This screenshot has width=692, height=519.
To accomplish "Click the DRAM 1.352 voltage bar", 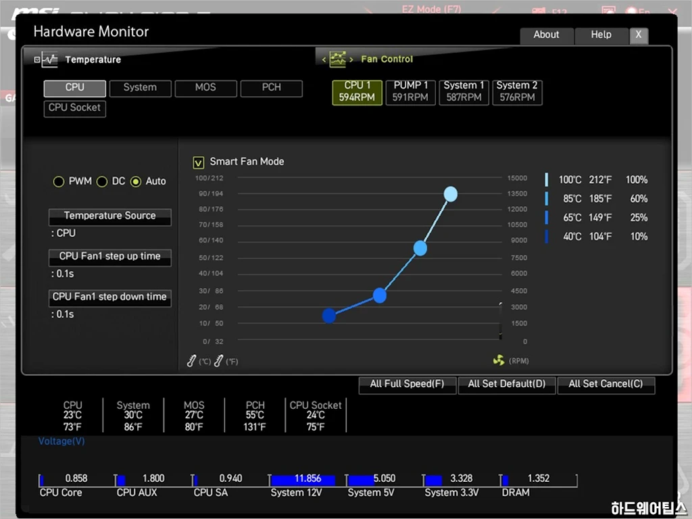I will 539,480.
